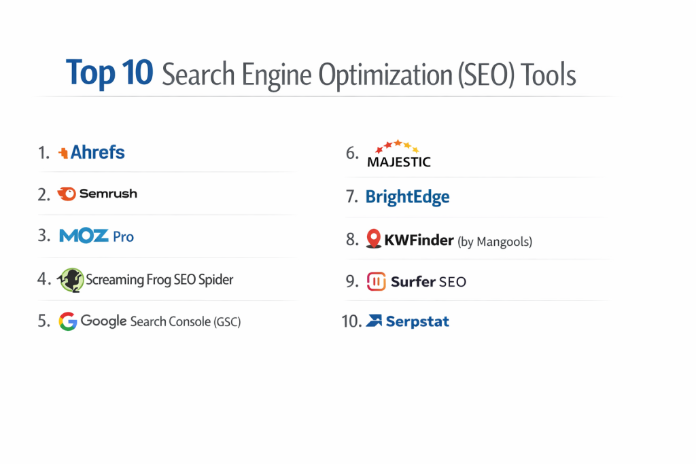Click the Serpstat name text

click(x=417, y=321)
